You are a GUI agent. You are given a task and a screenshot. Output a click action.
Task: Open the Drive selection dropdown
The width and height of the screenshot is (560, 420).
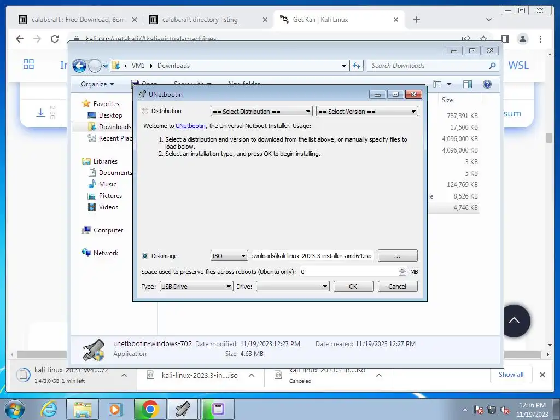[293, 287]
